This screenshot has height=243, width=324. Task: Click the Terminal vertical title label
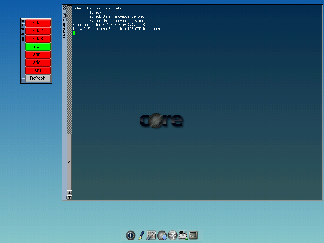(64, 31)
